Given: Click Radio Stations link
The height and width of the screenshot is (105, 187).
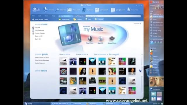Looking at the screenshot, I should coord(40,63).
